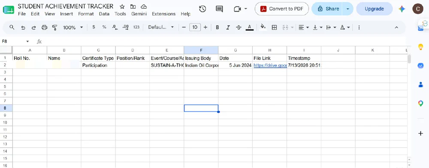Click the Convert to PDF button
Viewport: 429px width, 168px height.
pos(282,9)
